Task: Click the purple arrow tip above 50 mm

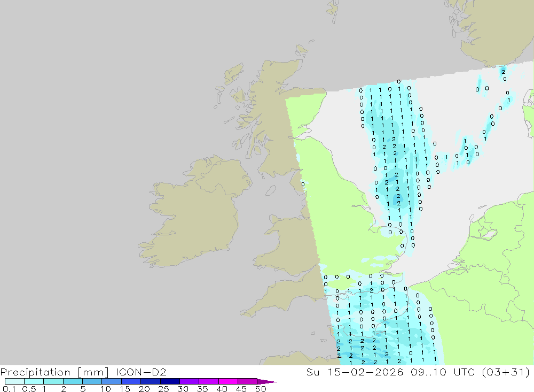Action: coord(267,381)
